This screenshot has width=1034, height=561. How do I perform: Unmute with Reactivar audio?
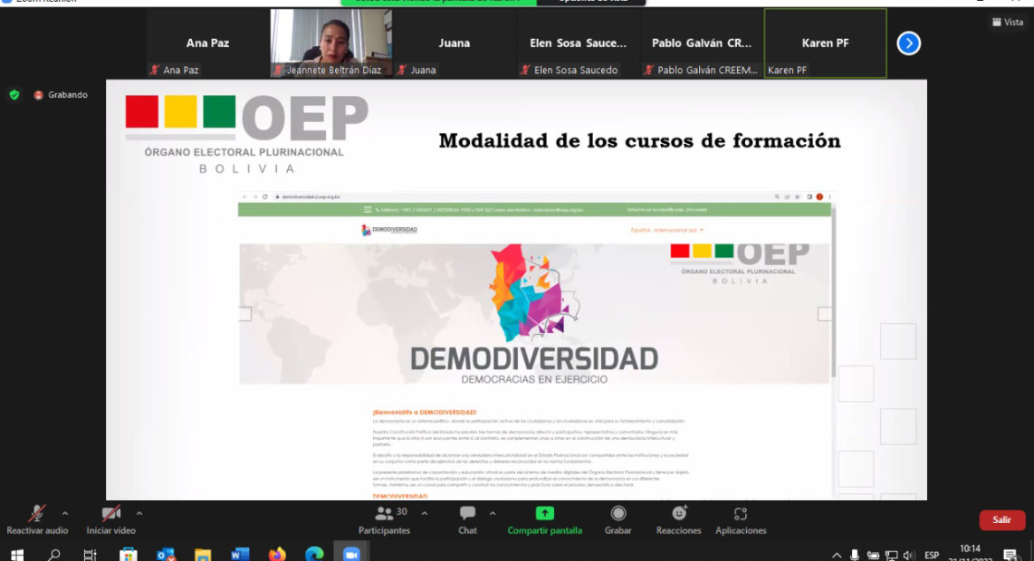[37, 520]
